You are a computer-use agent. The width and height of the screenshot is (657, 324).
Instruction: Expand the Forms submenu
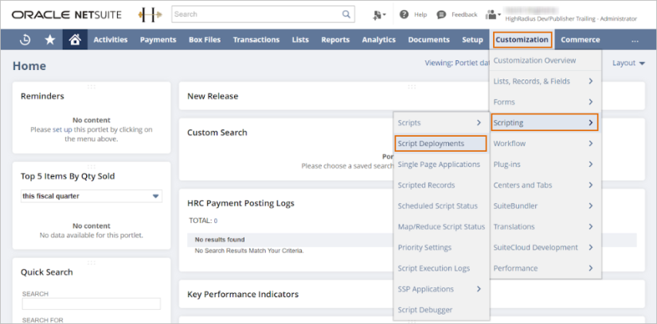point(546,102)
